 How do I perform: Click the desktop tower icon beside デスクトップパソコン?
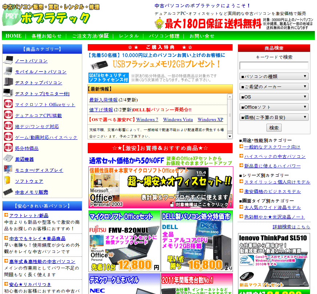(8, 82)
